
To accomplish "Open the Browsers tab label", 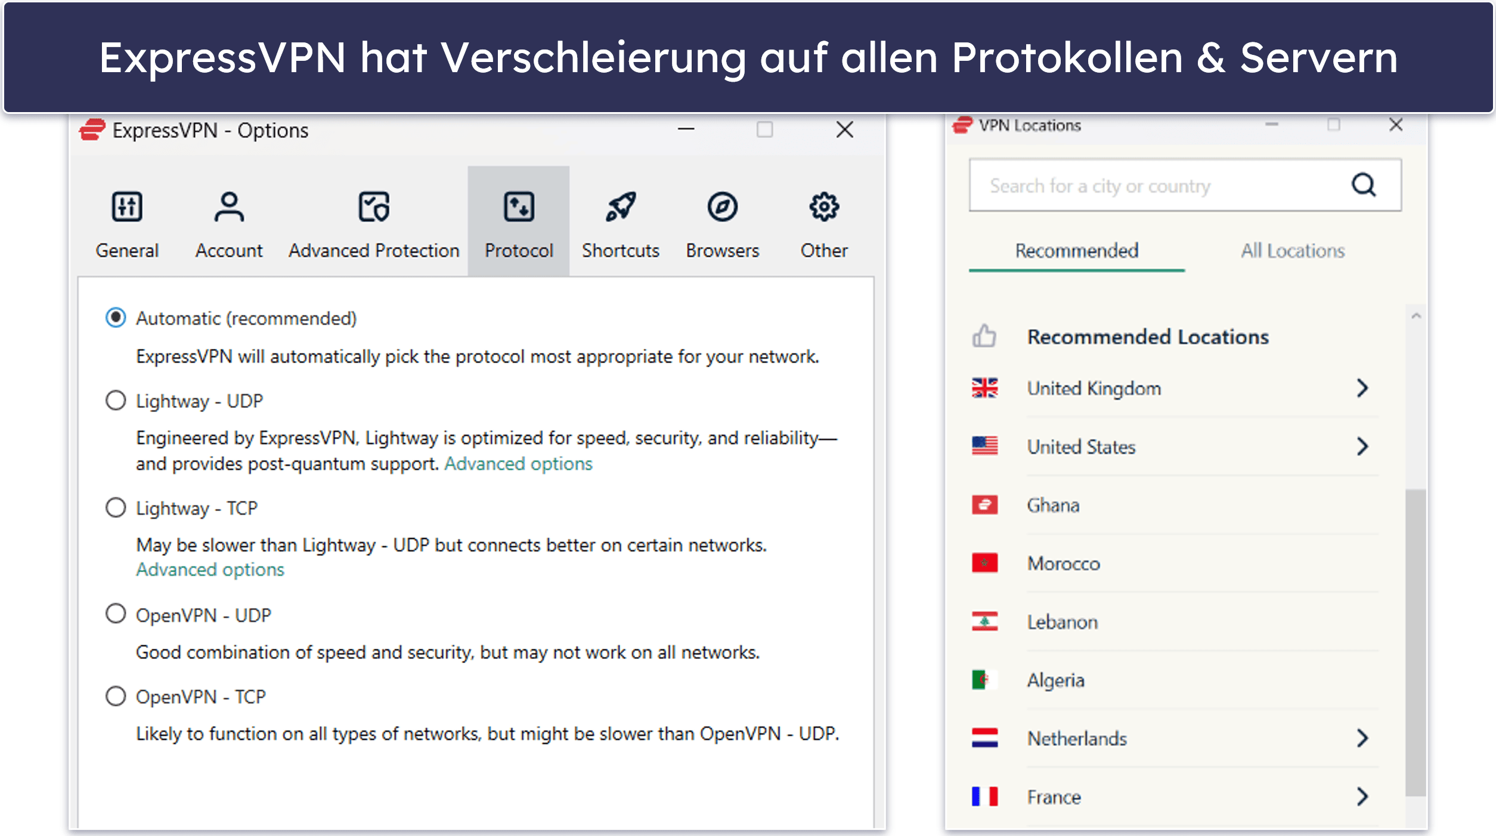I will pos(723,251).
